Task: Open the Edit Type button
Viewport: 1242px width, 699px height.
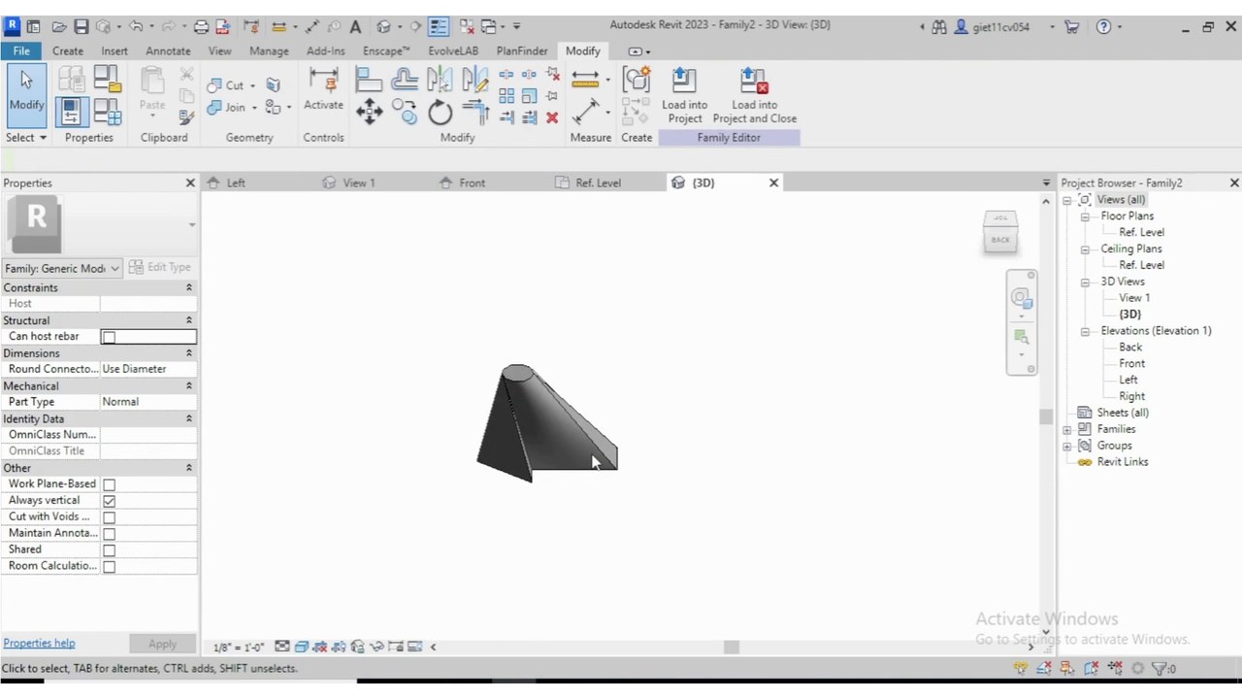Action: pyautogui.click(x=159, y=268)
